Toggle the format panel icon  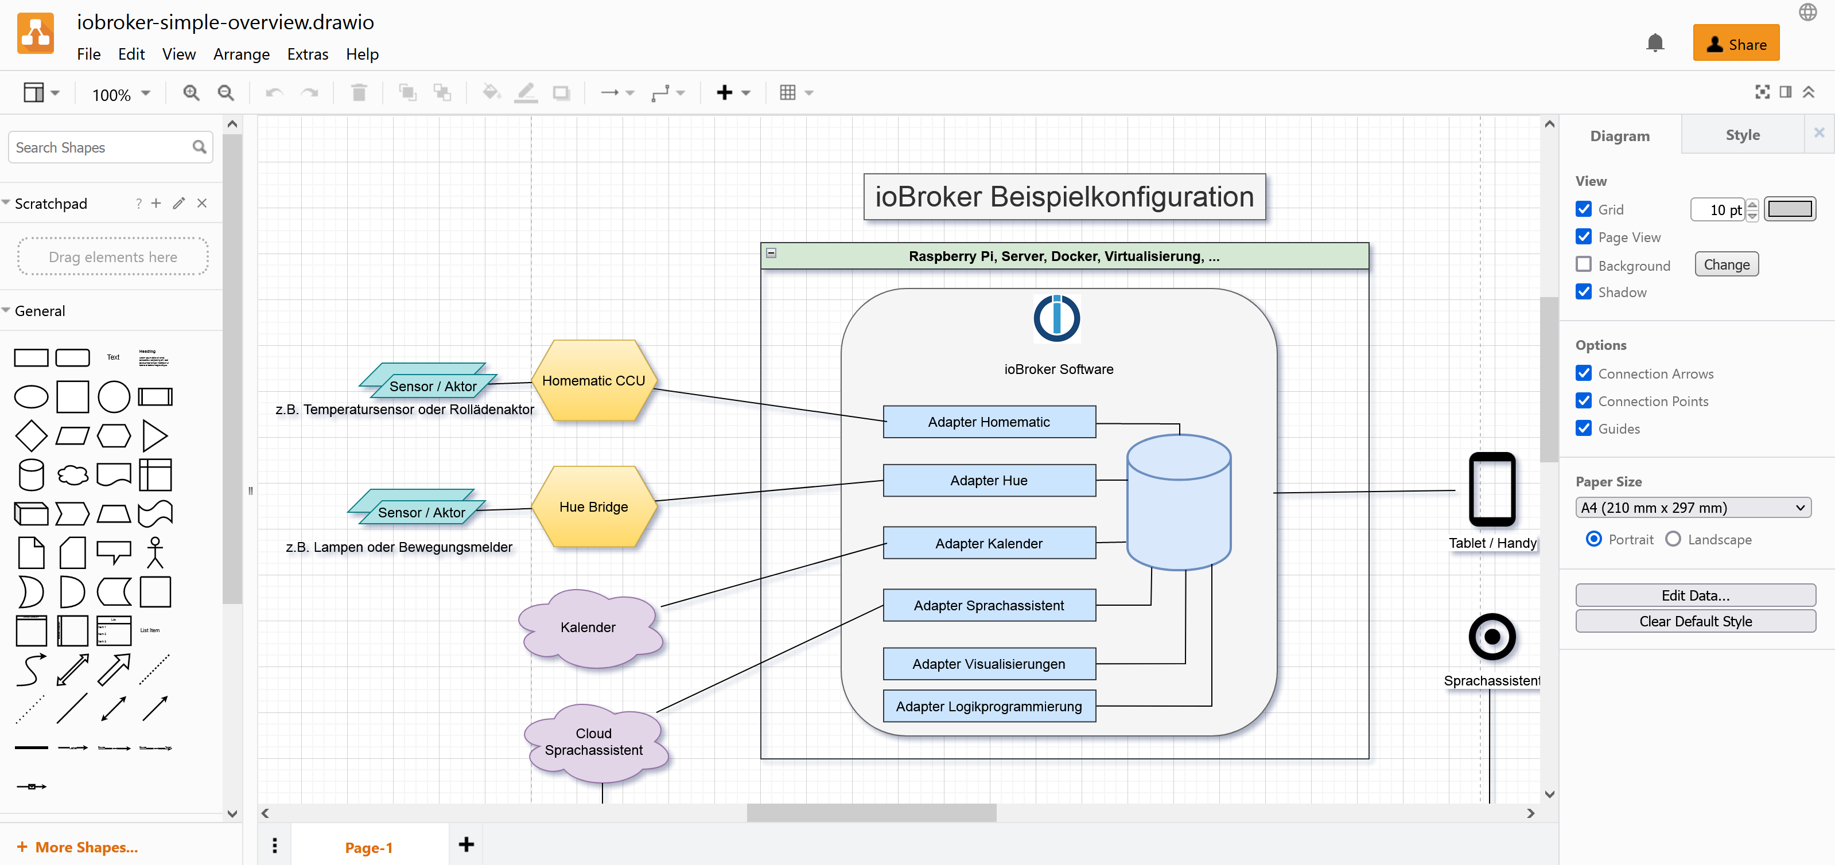coord(1785,92)
